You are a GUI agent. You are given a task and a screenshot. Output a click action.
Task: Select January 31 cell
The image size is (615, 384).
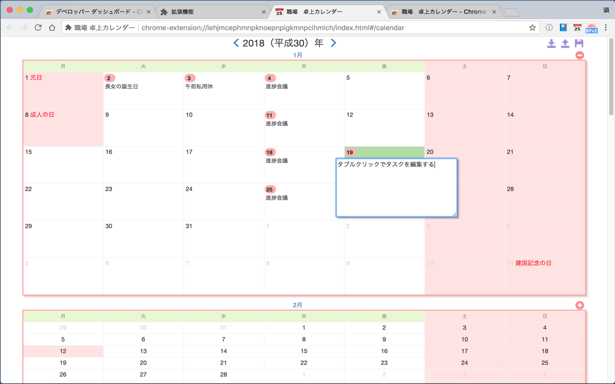pos(223,239)
